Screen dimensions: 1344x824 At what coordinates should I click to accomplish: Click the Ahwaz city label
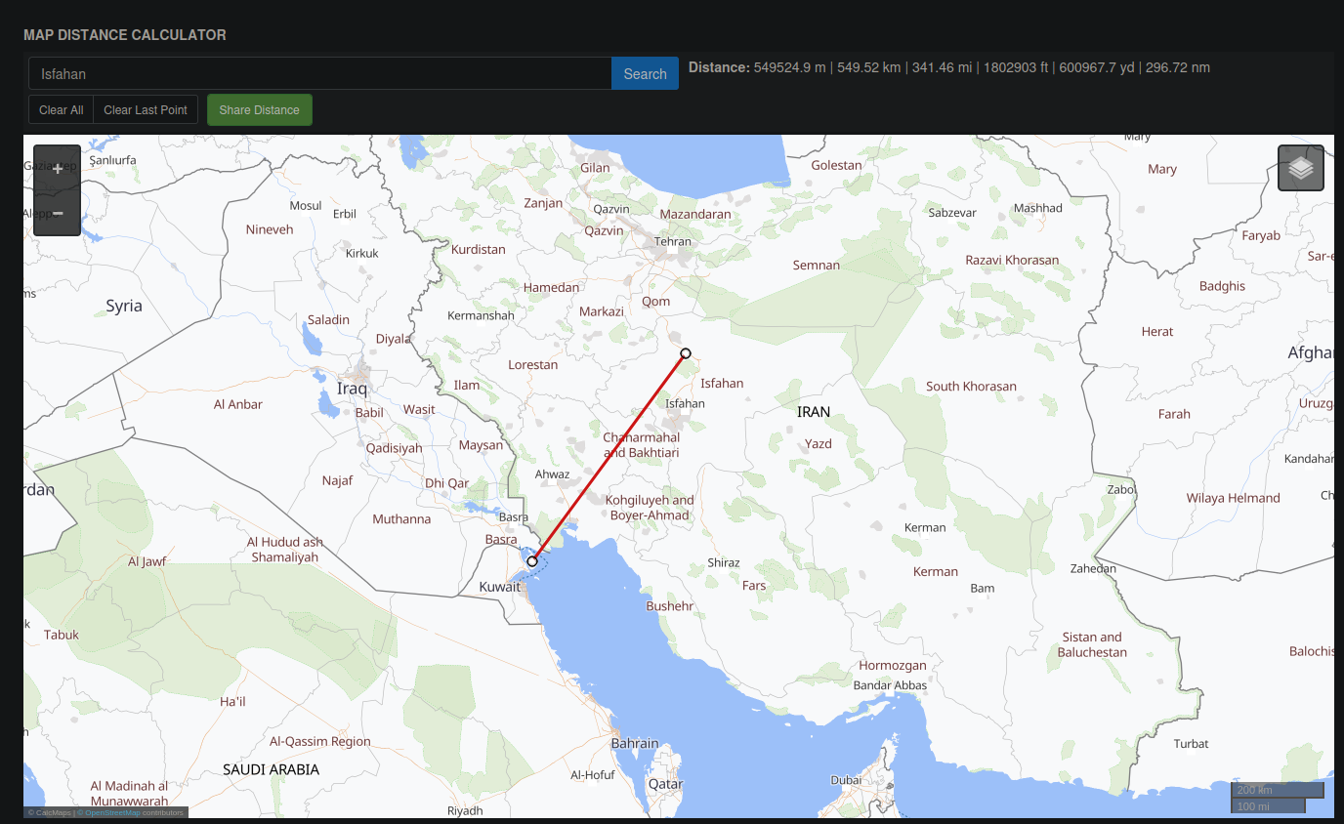click(x=553, y=474)
